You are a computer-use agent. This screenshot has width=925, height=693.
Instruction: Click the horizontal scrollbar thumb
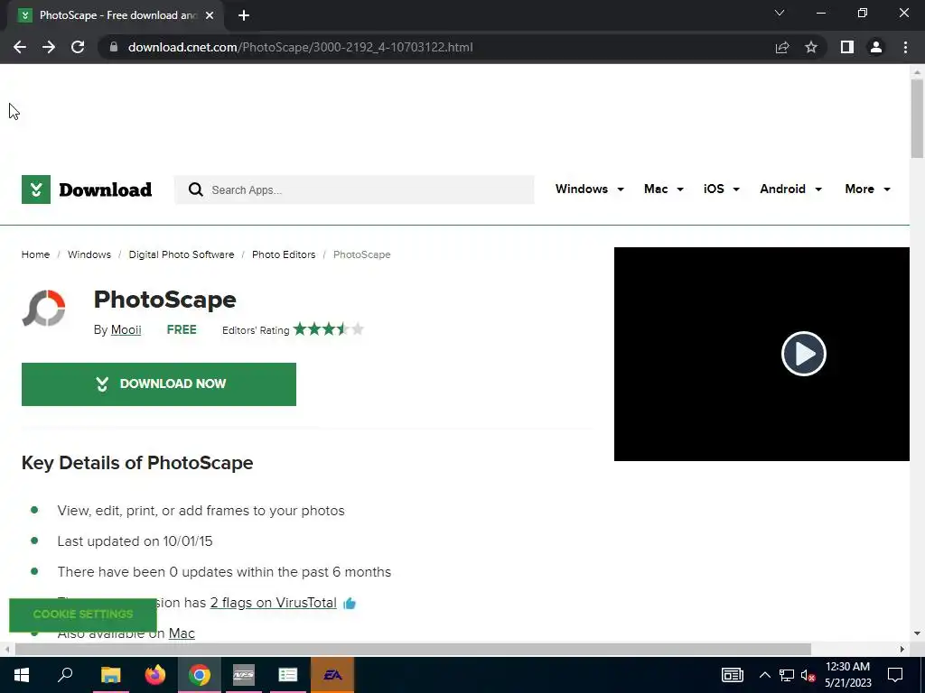point(413,649)
